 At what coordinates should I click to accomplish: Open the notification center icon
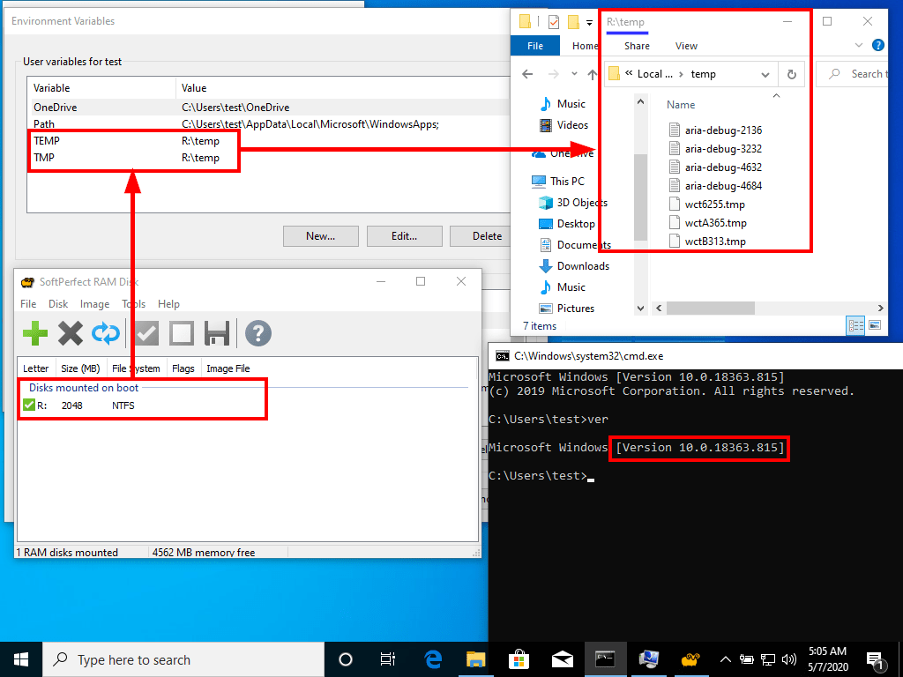click(x=876, y=660)
